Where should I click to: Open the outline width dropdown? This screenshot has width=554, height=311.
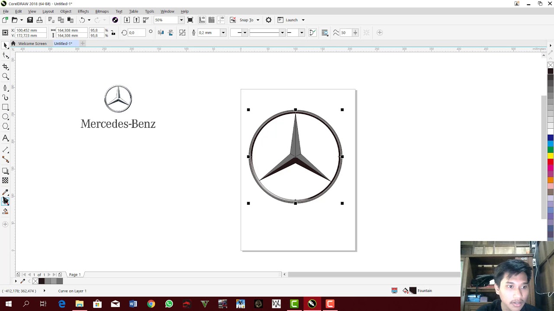(223, 33)
